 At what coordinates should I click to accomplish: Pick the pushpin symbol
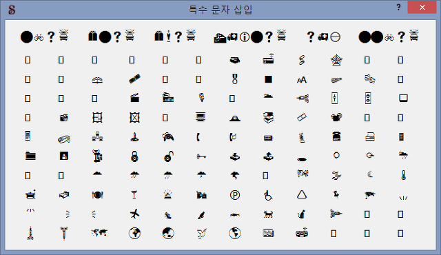[x=336, y=194]
